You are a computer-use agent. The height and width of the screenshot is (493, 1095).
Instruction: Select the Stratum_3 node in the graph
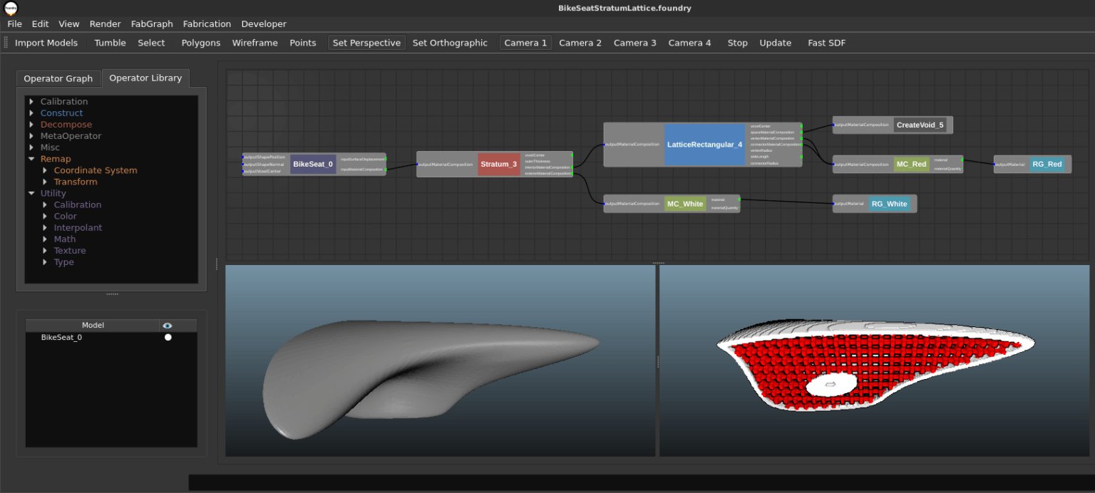click(498, 164)
